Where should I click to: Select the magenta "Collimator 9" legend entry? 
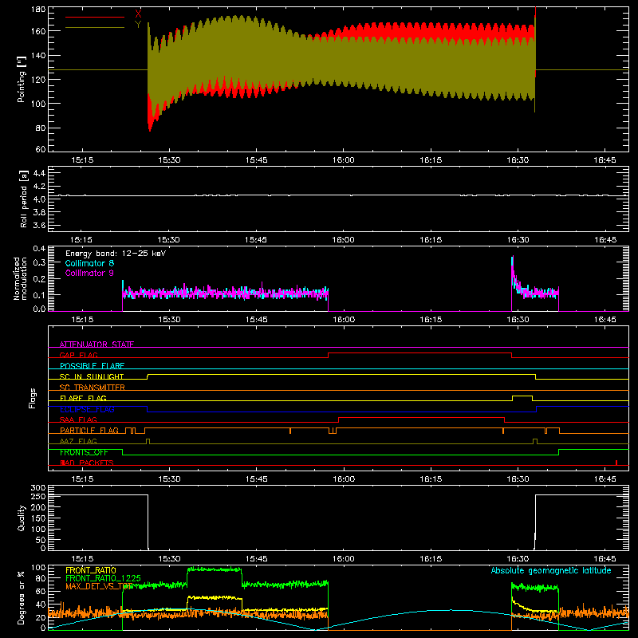point(89,273)
